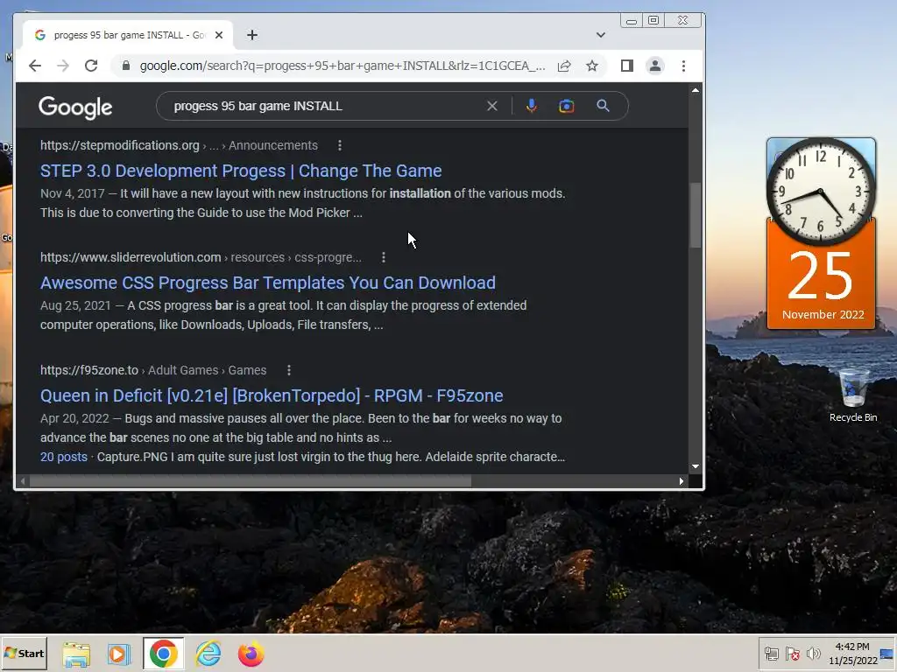Image resolution: width=897 pixels, height=672 pixels.
Task: Open Chrome side panel
Action: (627, 66)
